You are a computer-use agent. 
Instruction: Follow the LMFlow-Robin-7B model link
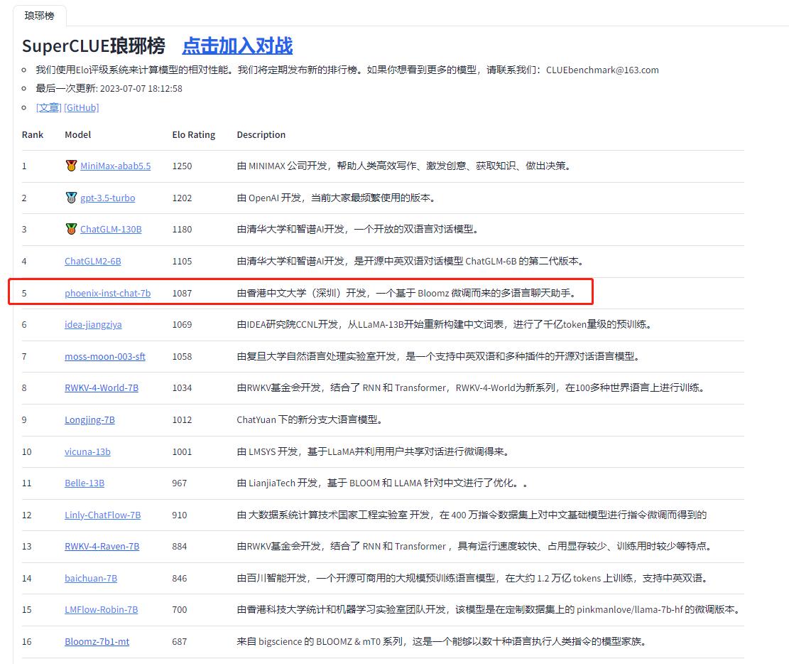tap(101, 609)
